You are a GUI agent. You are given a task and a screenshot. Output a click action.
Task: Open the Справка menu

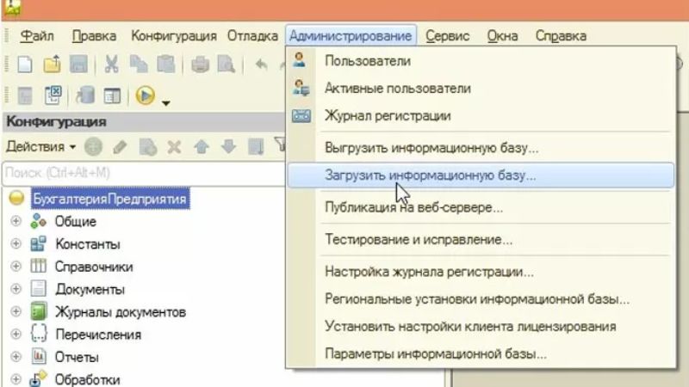(561, 36)
